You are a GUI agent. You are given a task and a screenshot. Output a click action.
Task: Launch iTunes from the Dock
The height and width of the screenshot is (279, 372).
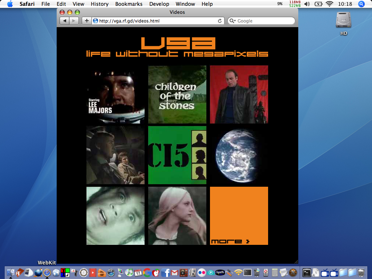click(x=129, y=272)
